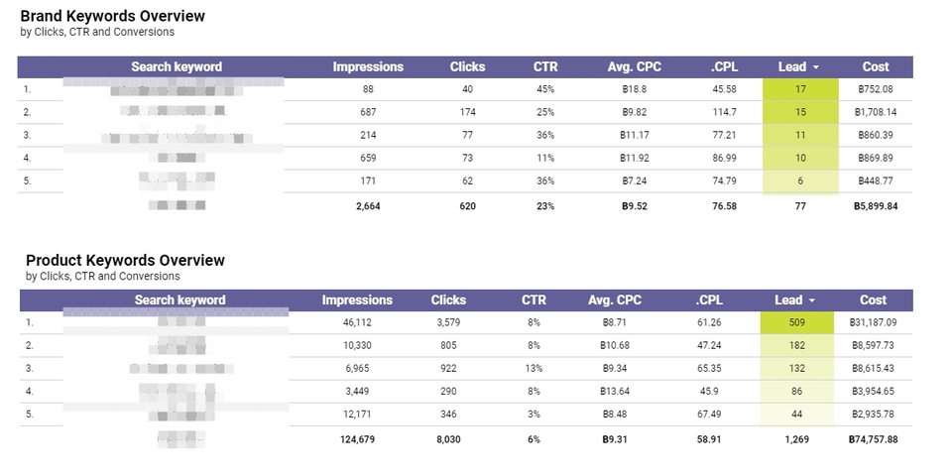Select the green Lead cell showing 509
The height and width of the screenshot is (476, 952).
coord(796,322)
